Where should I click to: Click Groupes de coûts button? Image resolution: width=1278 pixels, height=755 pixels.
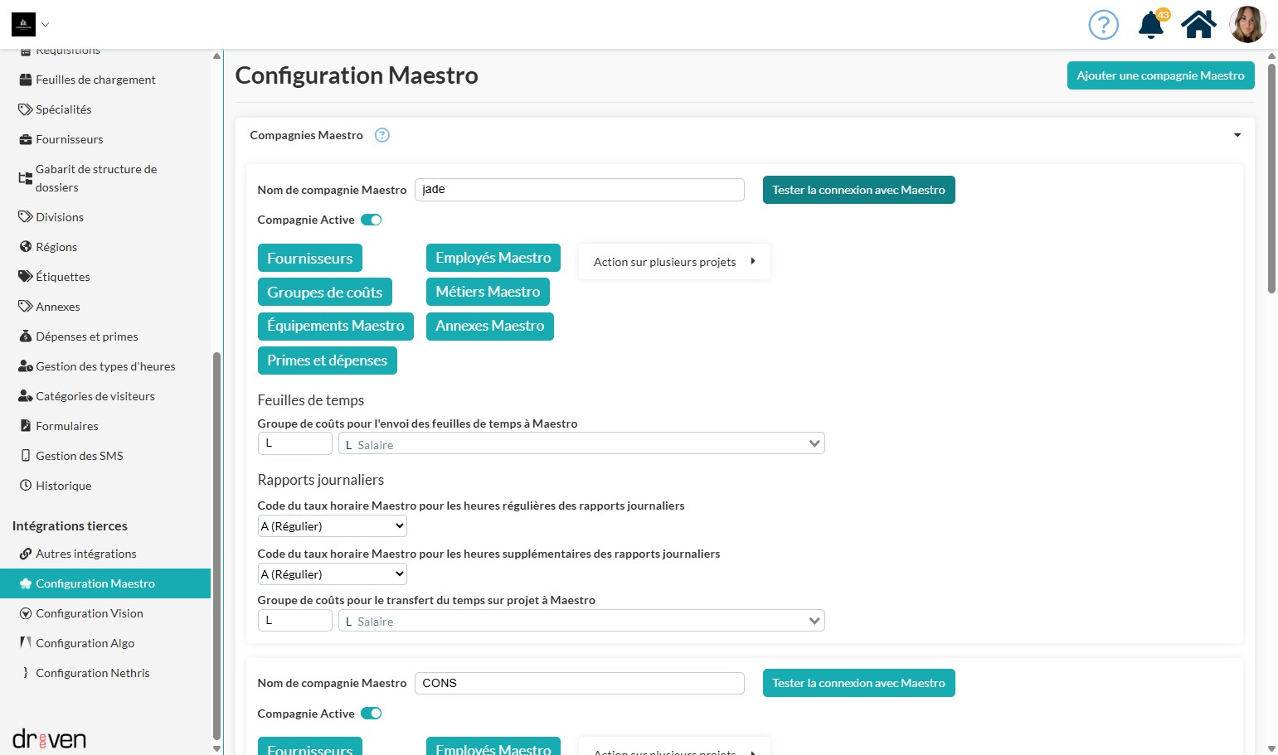[x=324, y=292]
